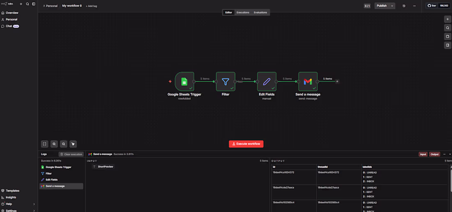Add a sticky note to the canvas
The height and width of the screenshot is (212, 452).
coord(447,36)
